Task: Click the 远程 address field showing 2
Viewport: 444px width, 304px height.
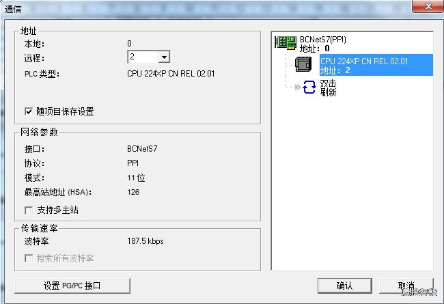Action: [142, 57]
